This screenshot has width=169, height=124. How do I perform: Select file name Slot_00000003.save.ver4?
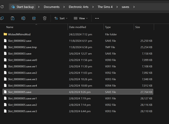point(23,86)
